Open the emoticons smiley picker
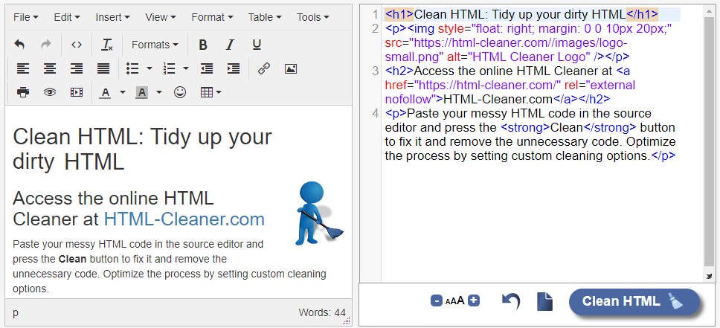 [180, 92]
